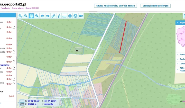Select the info identify tool
This screenshot has width=185, height=108.
(x=59, y=16)
